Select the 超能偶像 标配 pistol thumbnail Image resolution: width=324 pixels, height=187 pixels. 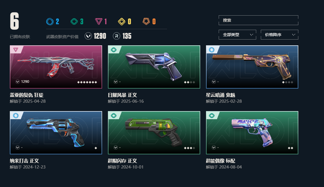click(x=252, y=133)
